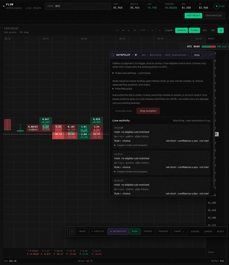Open the TRADERS panel from dock

(163, 231)
